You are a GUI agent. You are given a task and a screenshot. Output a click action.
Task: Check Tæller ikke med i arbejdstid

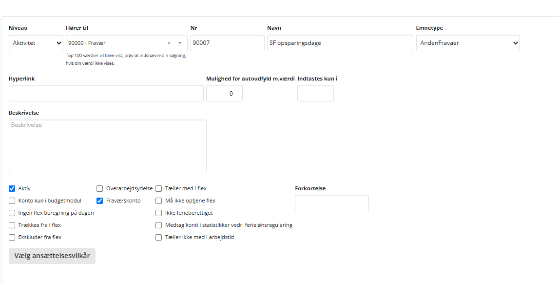[x=158, y=237]
